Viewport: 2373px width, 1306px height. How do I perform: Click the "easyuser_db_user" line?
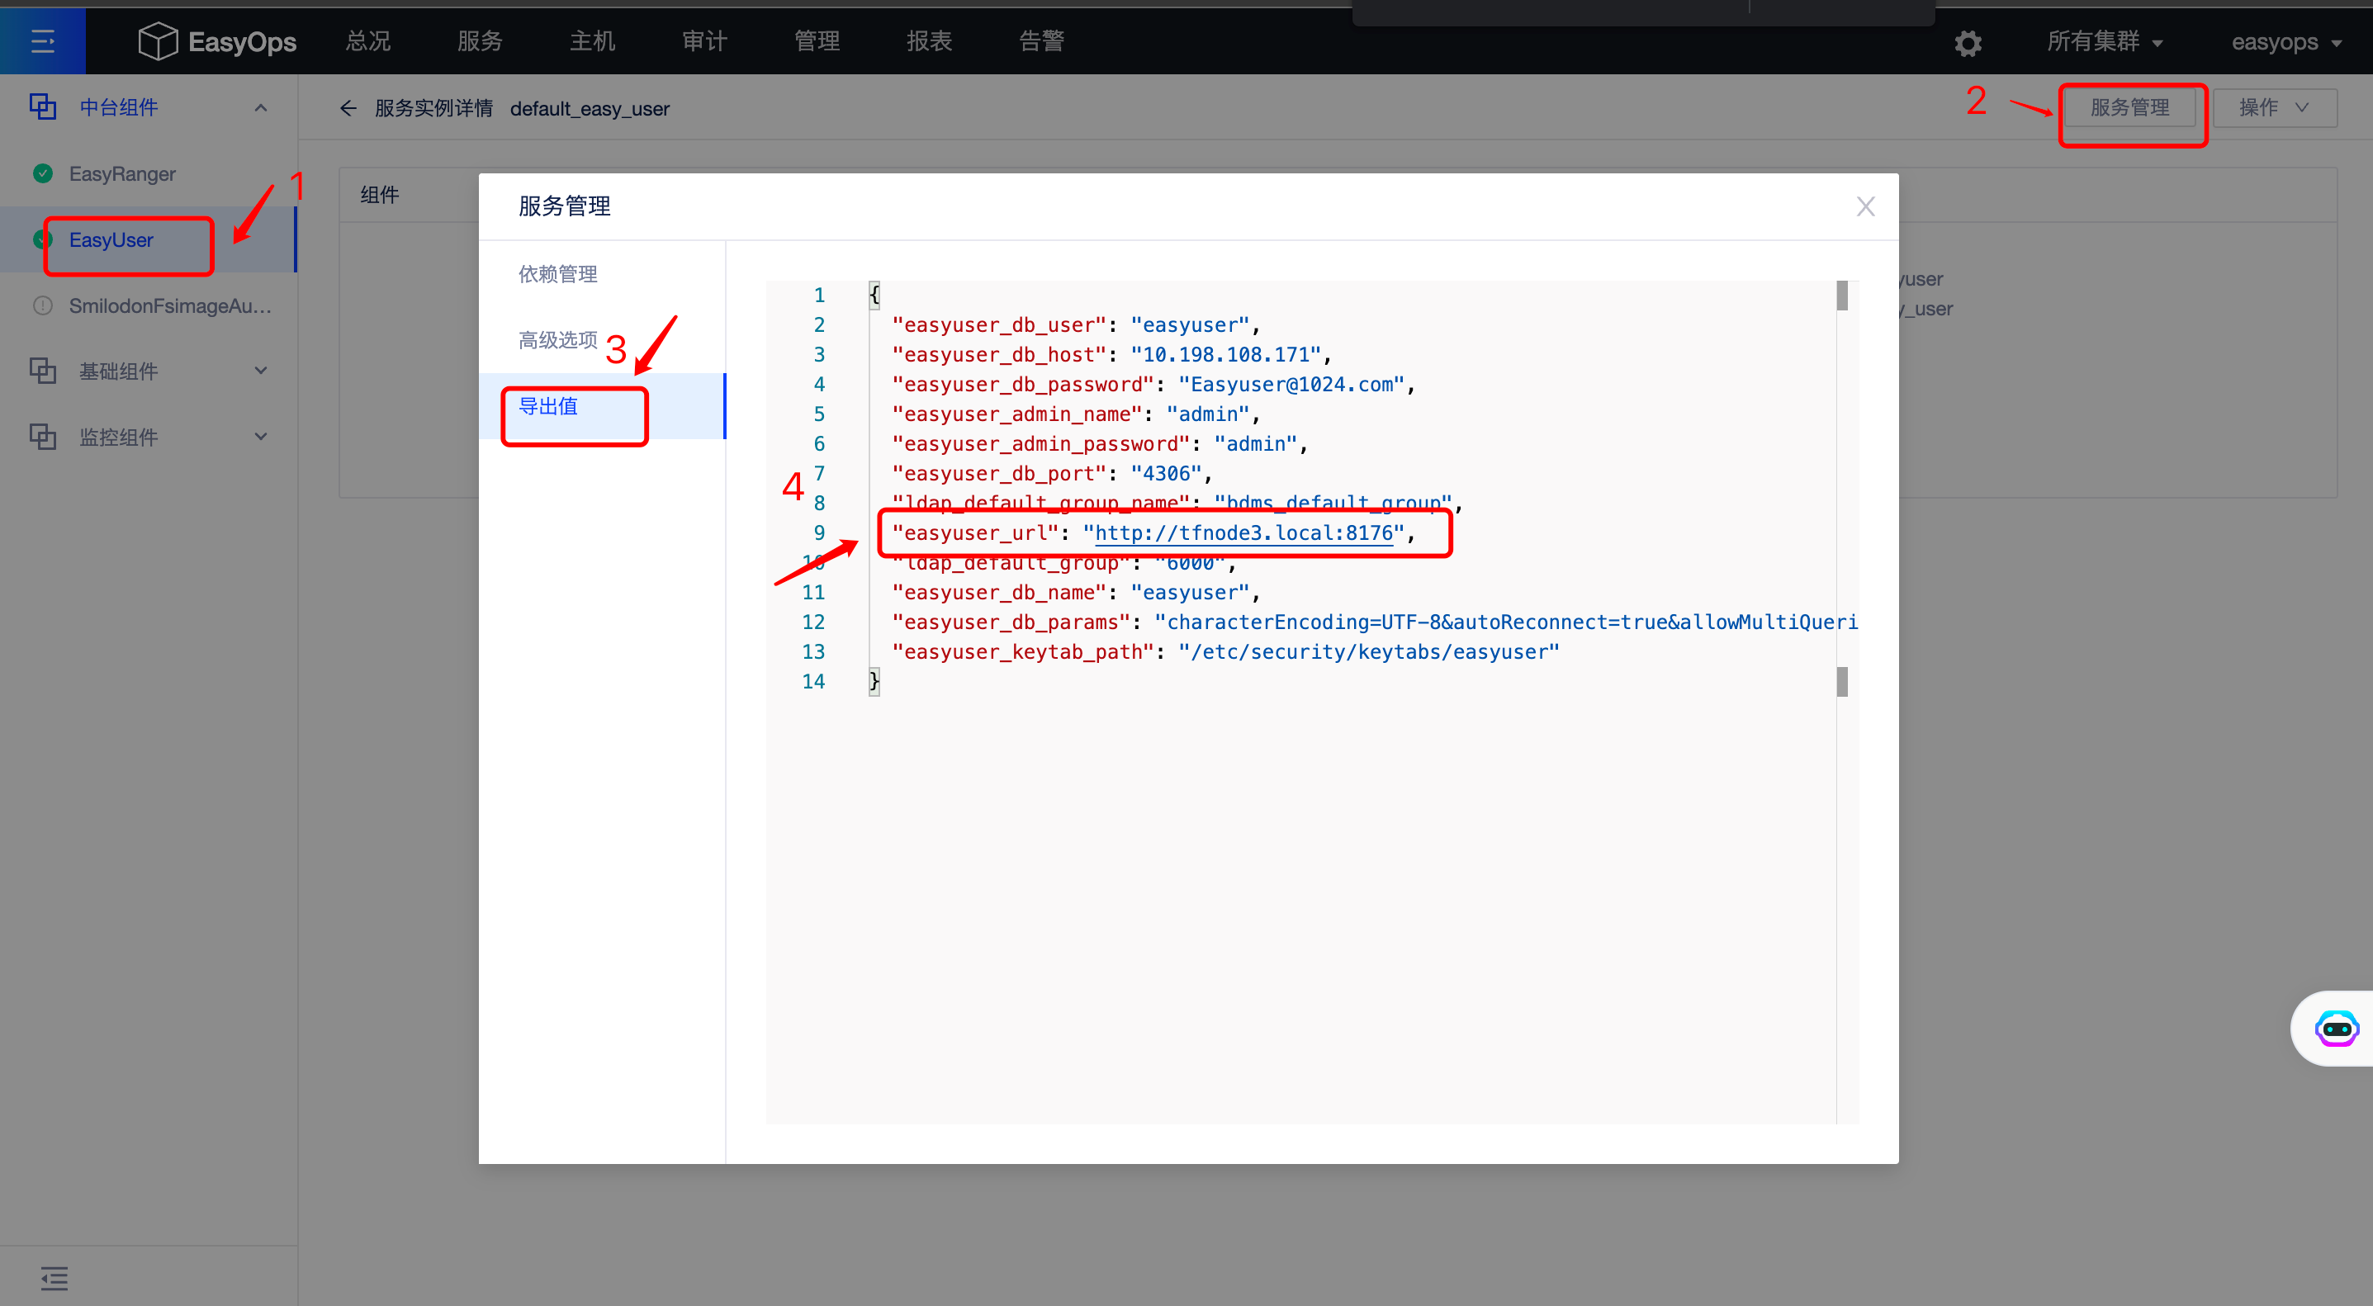click(1075, 325)
